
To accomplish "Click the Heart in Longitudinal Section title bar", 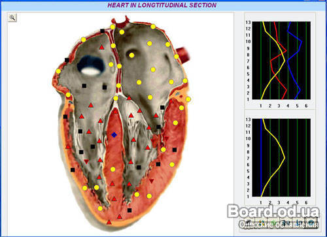I will click(162, 5).
